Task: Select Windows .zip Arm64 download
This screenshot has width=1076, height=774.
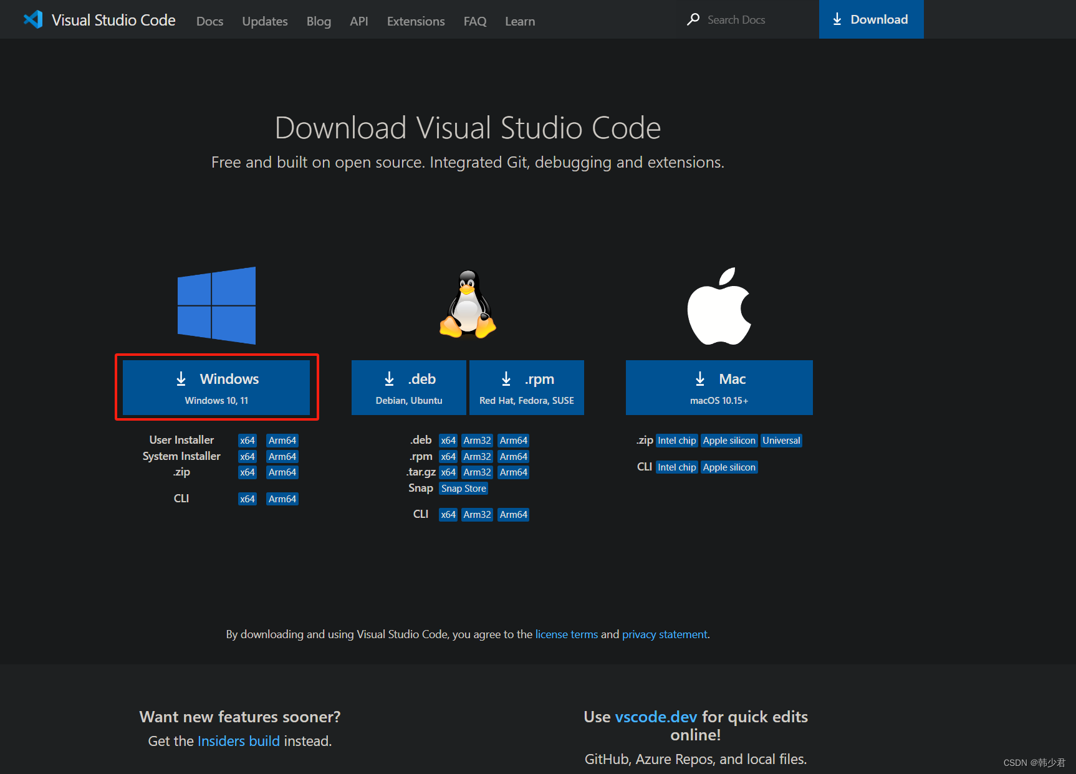Action: pyautogui.click(x=282, y=472)
